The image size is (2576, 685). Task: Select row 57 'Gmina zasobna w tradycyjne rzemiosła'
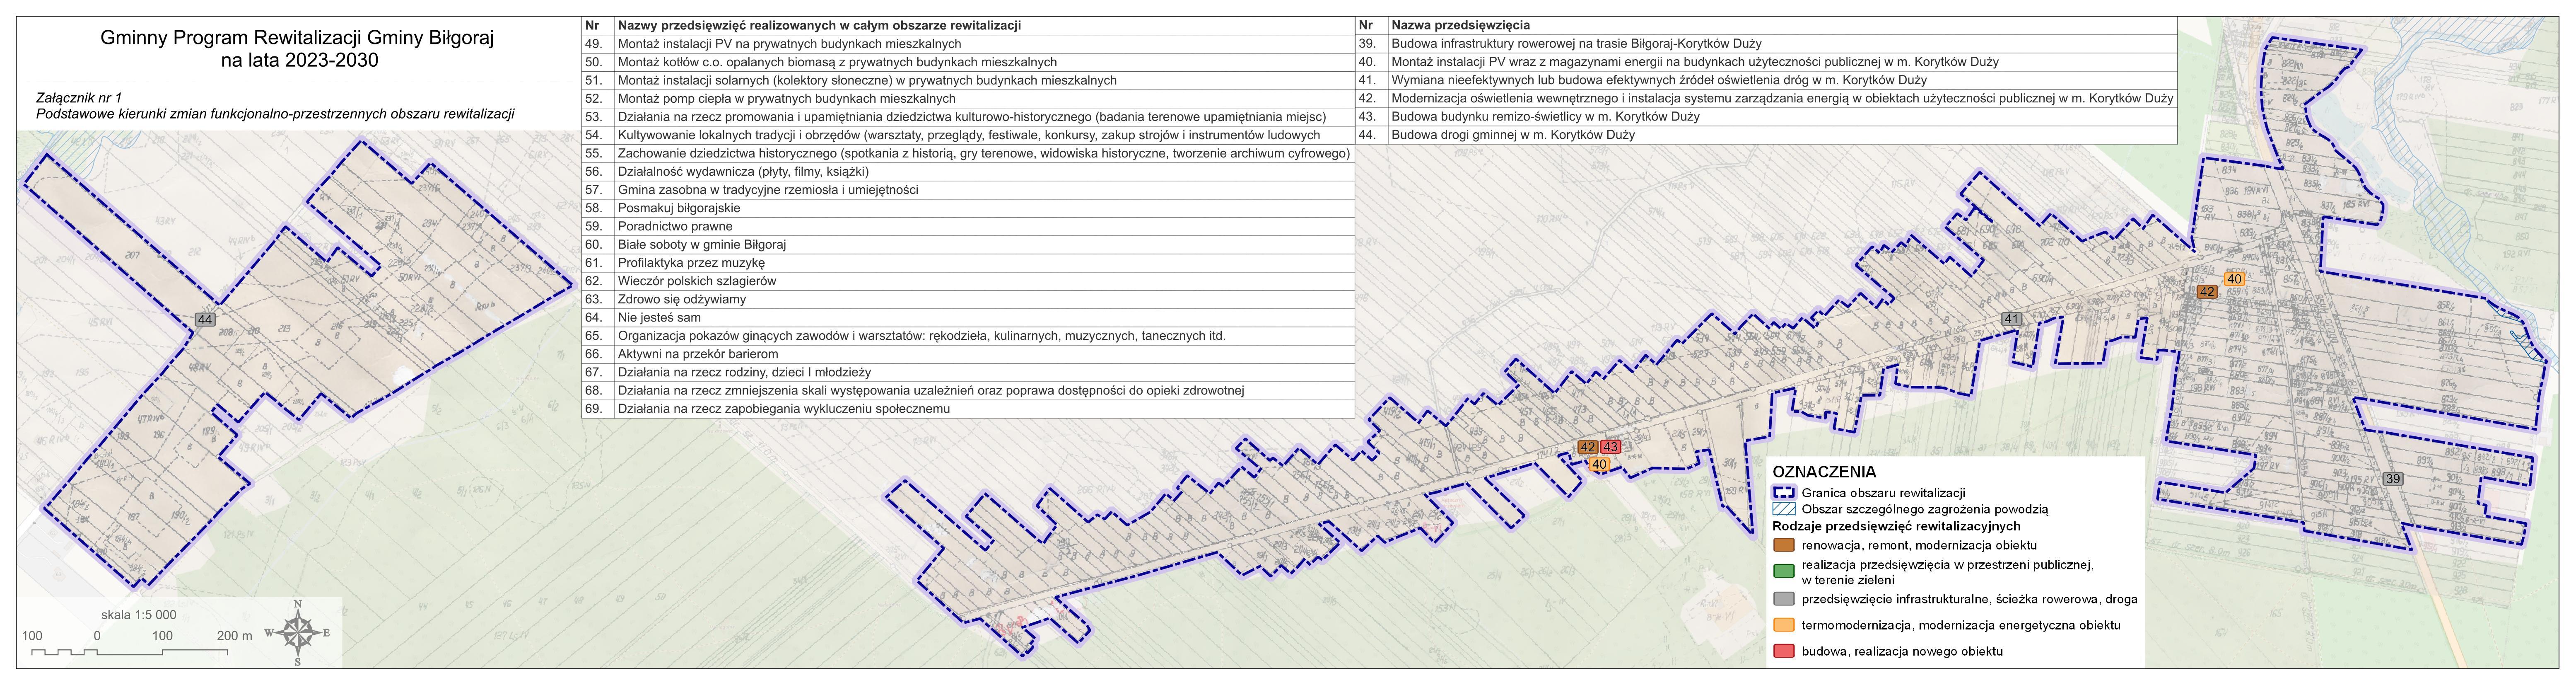click(968, 190)
